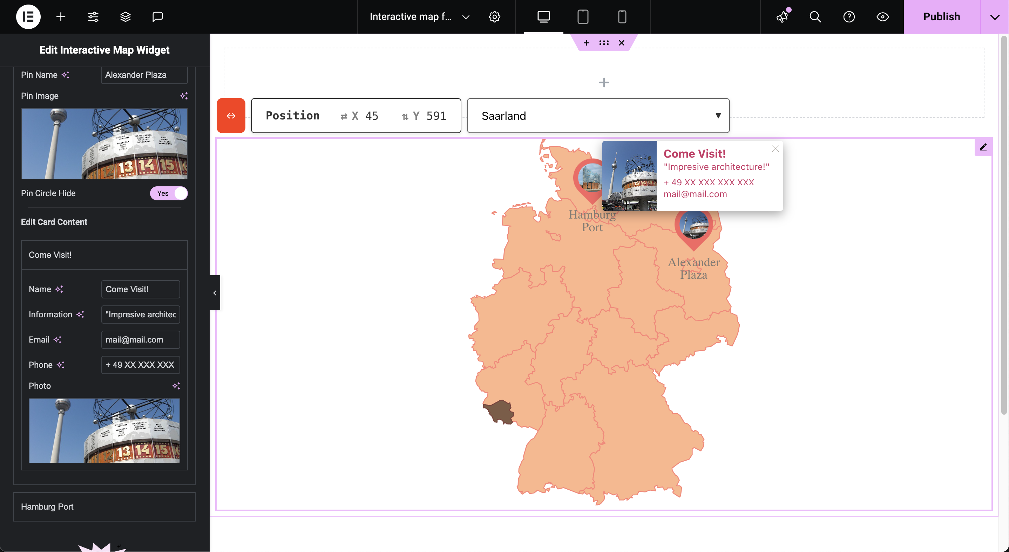Open the Structure layers icon
The image size is (1009, 552).
click(126, 17)
